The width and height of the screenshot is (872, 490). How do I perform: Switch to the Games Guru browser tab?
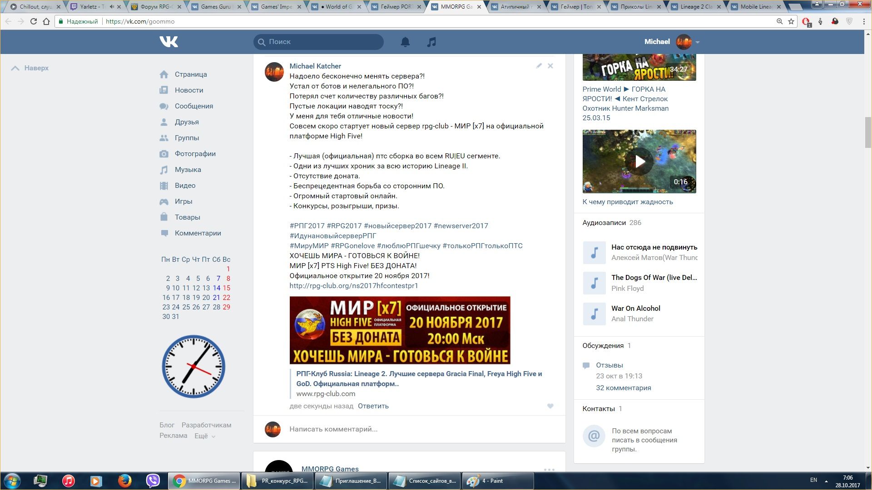point(215,7)
